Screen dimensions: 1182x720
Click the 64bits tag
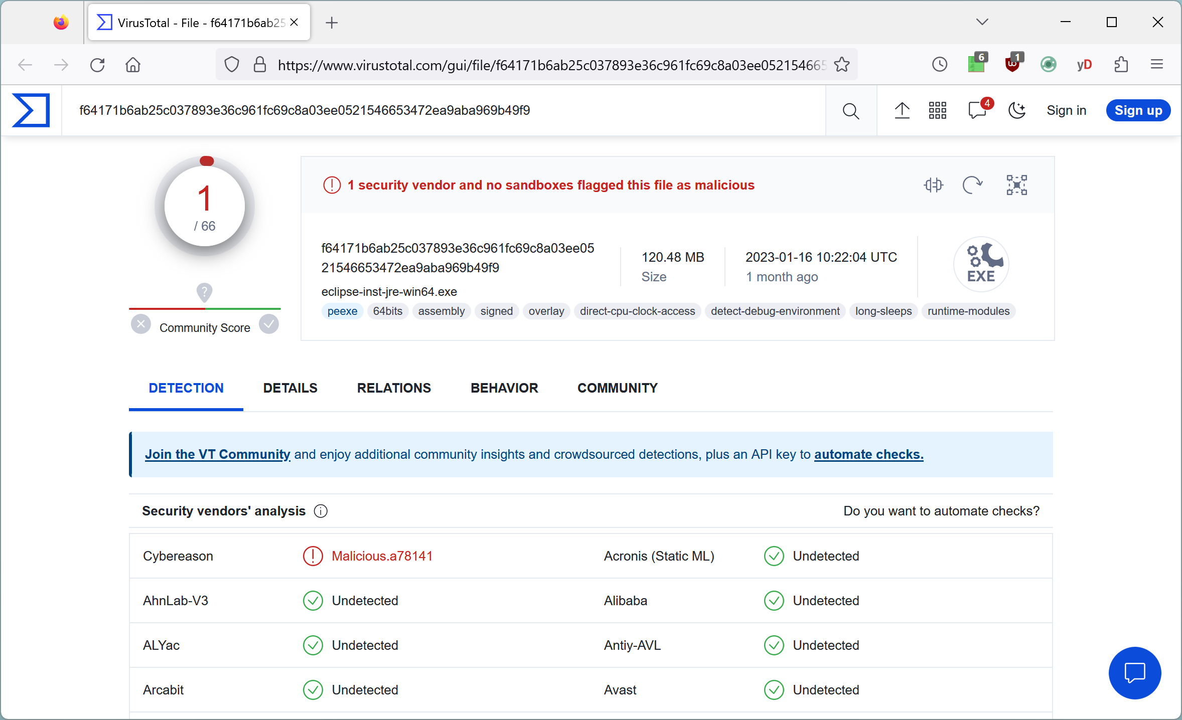(388, 311)
